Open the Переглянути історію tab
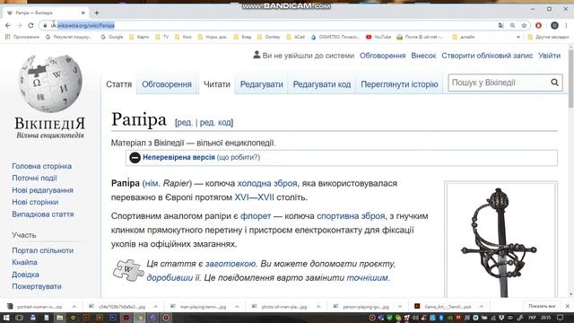The width and height of the screenshot is (574, 323). point(399,84)
